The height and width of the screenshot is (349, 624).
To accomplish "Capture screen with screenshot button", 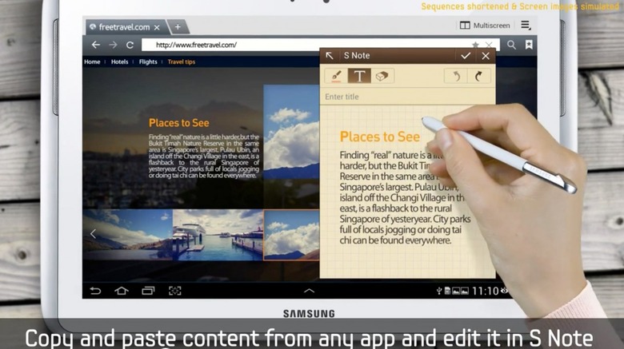I will tap(174, 291).
